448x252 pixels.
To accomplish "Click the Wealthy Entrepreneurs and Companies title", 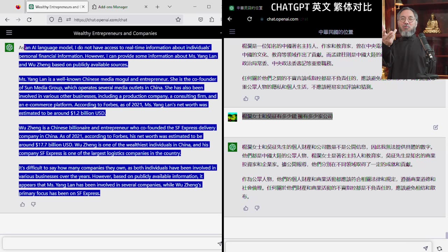I will 115,33.
